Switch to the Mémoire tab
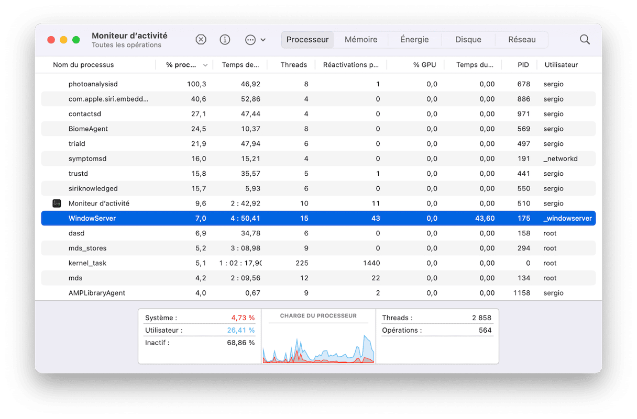Image resolution: width=637 pixels, height=419 pixels. tap(361, 40)
